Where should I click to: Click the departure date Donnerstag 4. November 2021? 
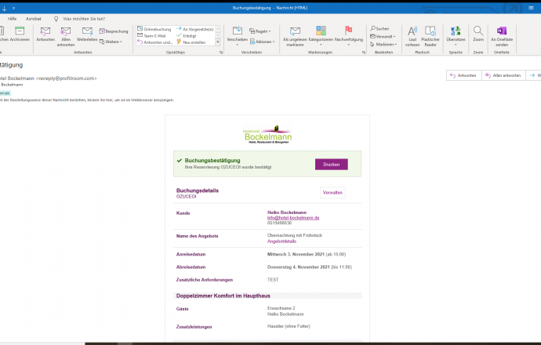298,267
